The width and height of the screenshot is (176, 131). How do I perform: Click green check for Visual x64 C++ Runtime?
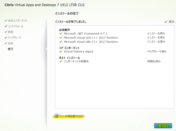(x=61, y=38)
